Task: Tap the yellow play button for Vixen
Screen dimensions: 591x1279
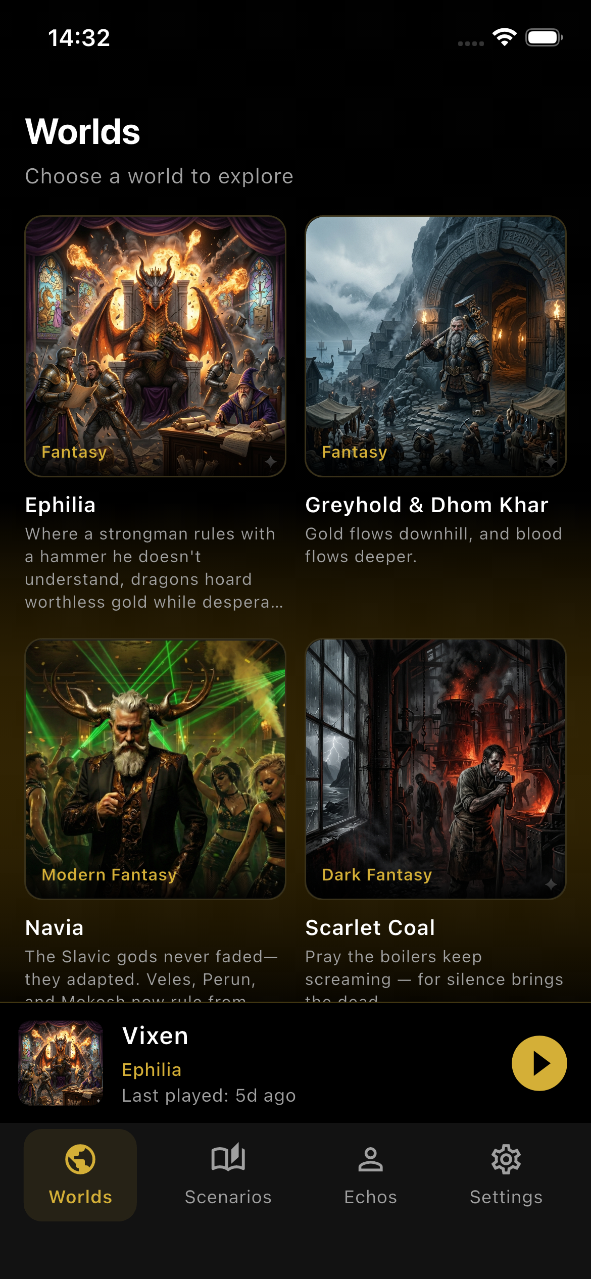Action: (539, 1063)
